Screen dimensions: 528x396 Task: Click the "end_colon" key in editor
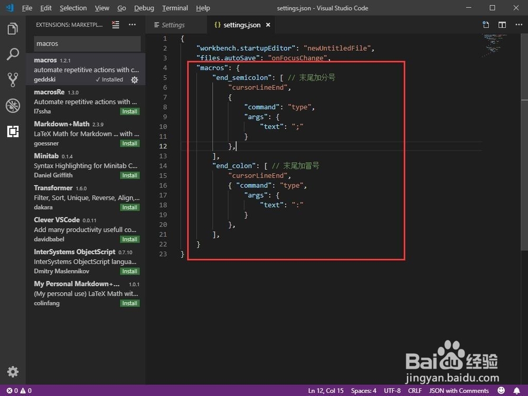234,166
